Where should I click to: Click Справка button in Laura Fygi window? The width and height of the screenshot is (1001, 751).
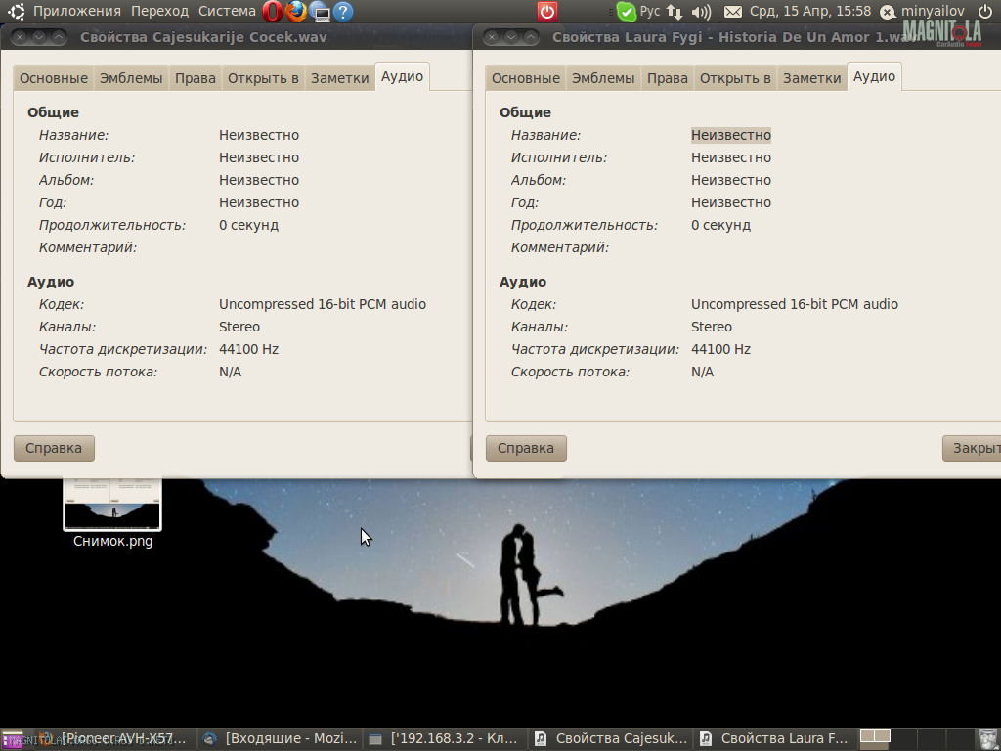click(526, 449)
